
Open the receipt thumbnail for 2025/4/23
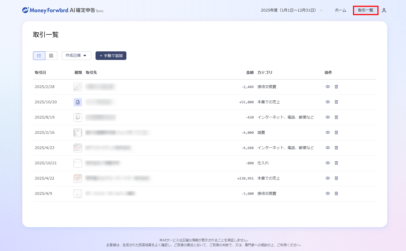78,148
